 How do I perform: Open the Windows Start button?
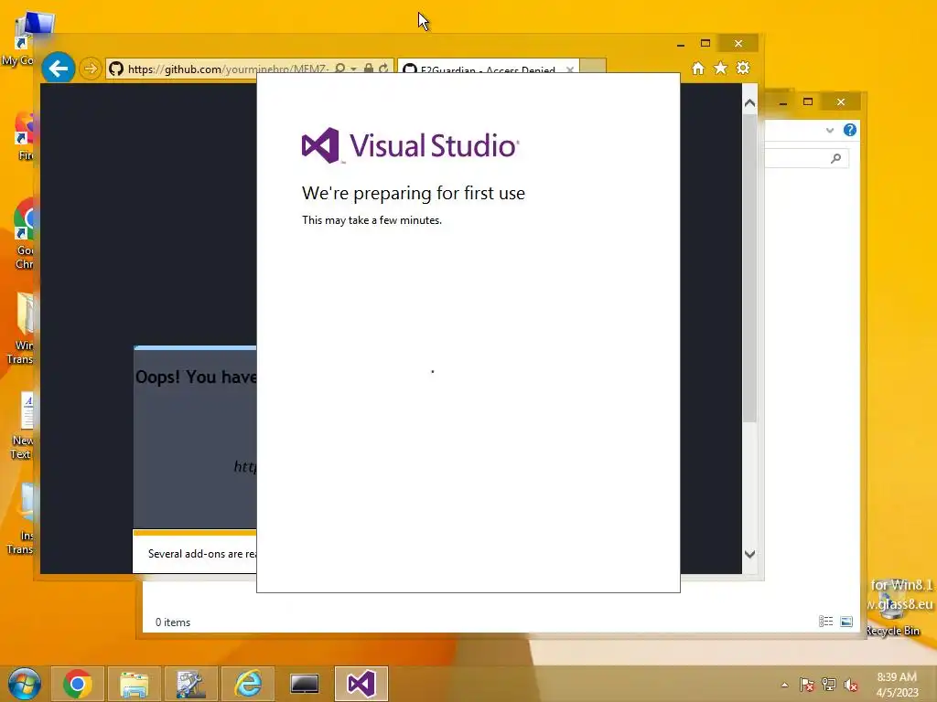(24, 684)
